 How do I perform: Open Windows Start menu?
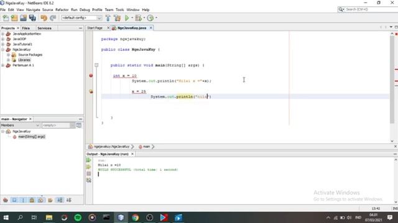click(6, 217)
